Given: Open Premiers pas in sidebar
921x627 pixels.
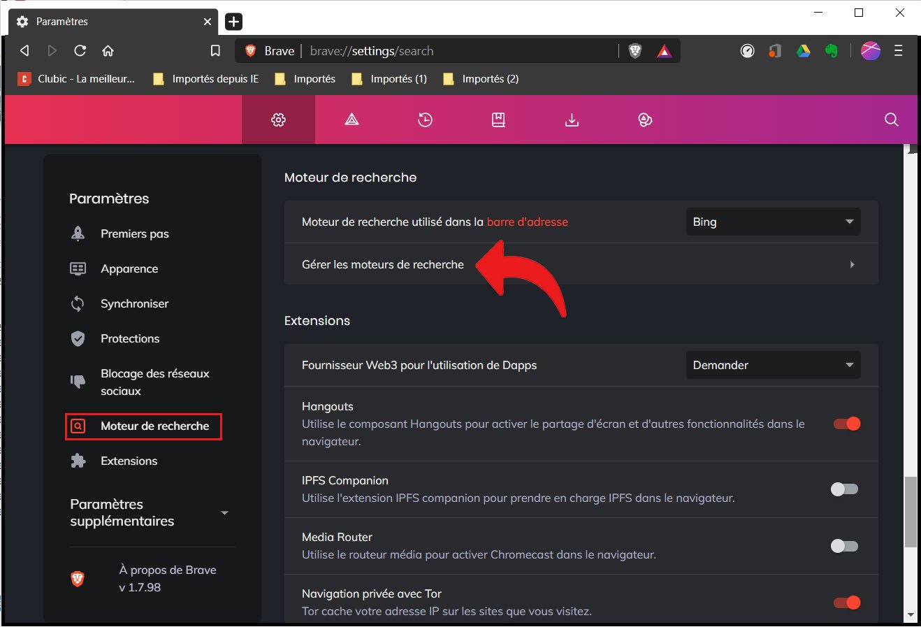Looking at the screenshot, I should [x=135, y=233].
